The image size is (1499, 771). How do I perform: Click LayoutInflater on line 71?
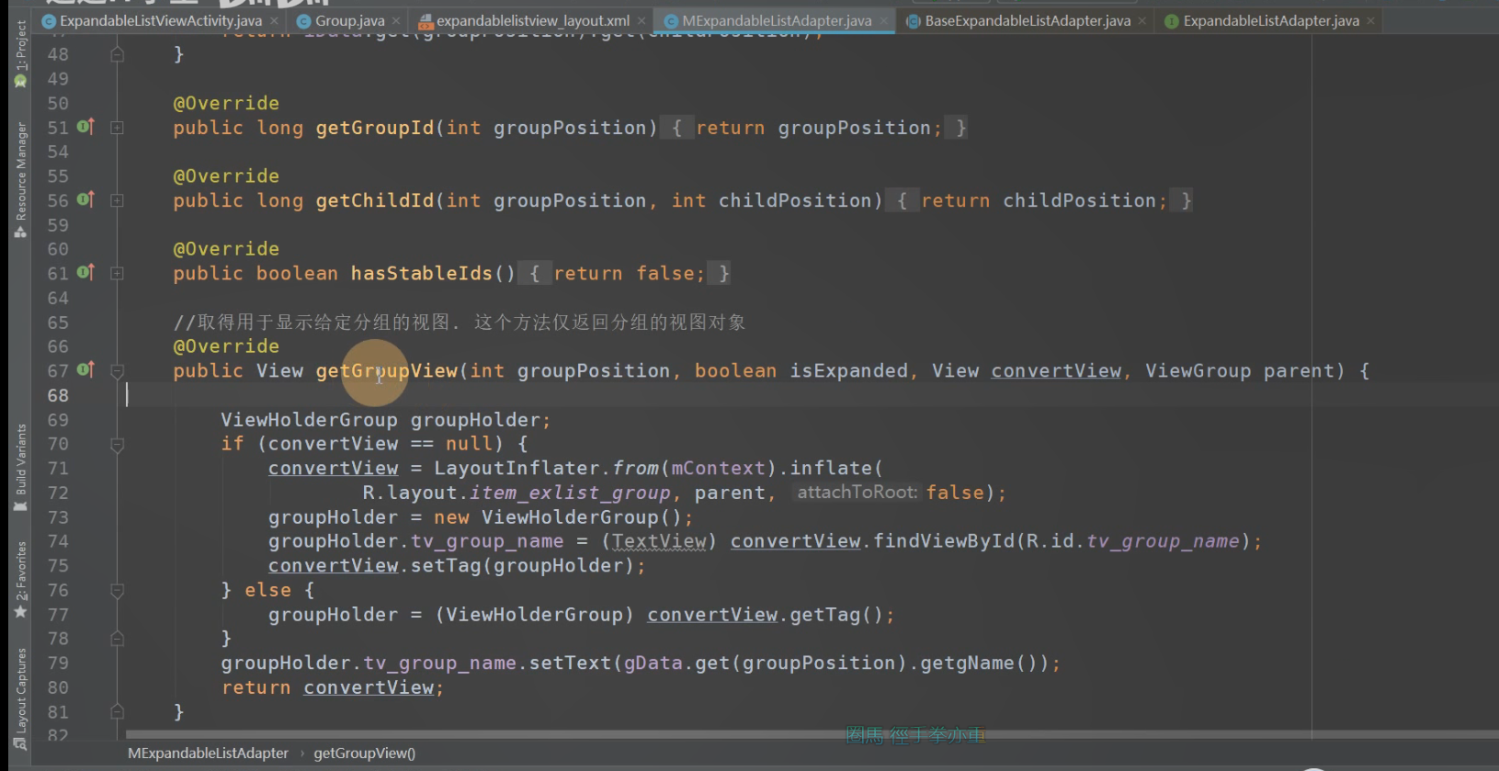[517, 469]
